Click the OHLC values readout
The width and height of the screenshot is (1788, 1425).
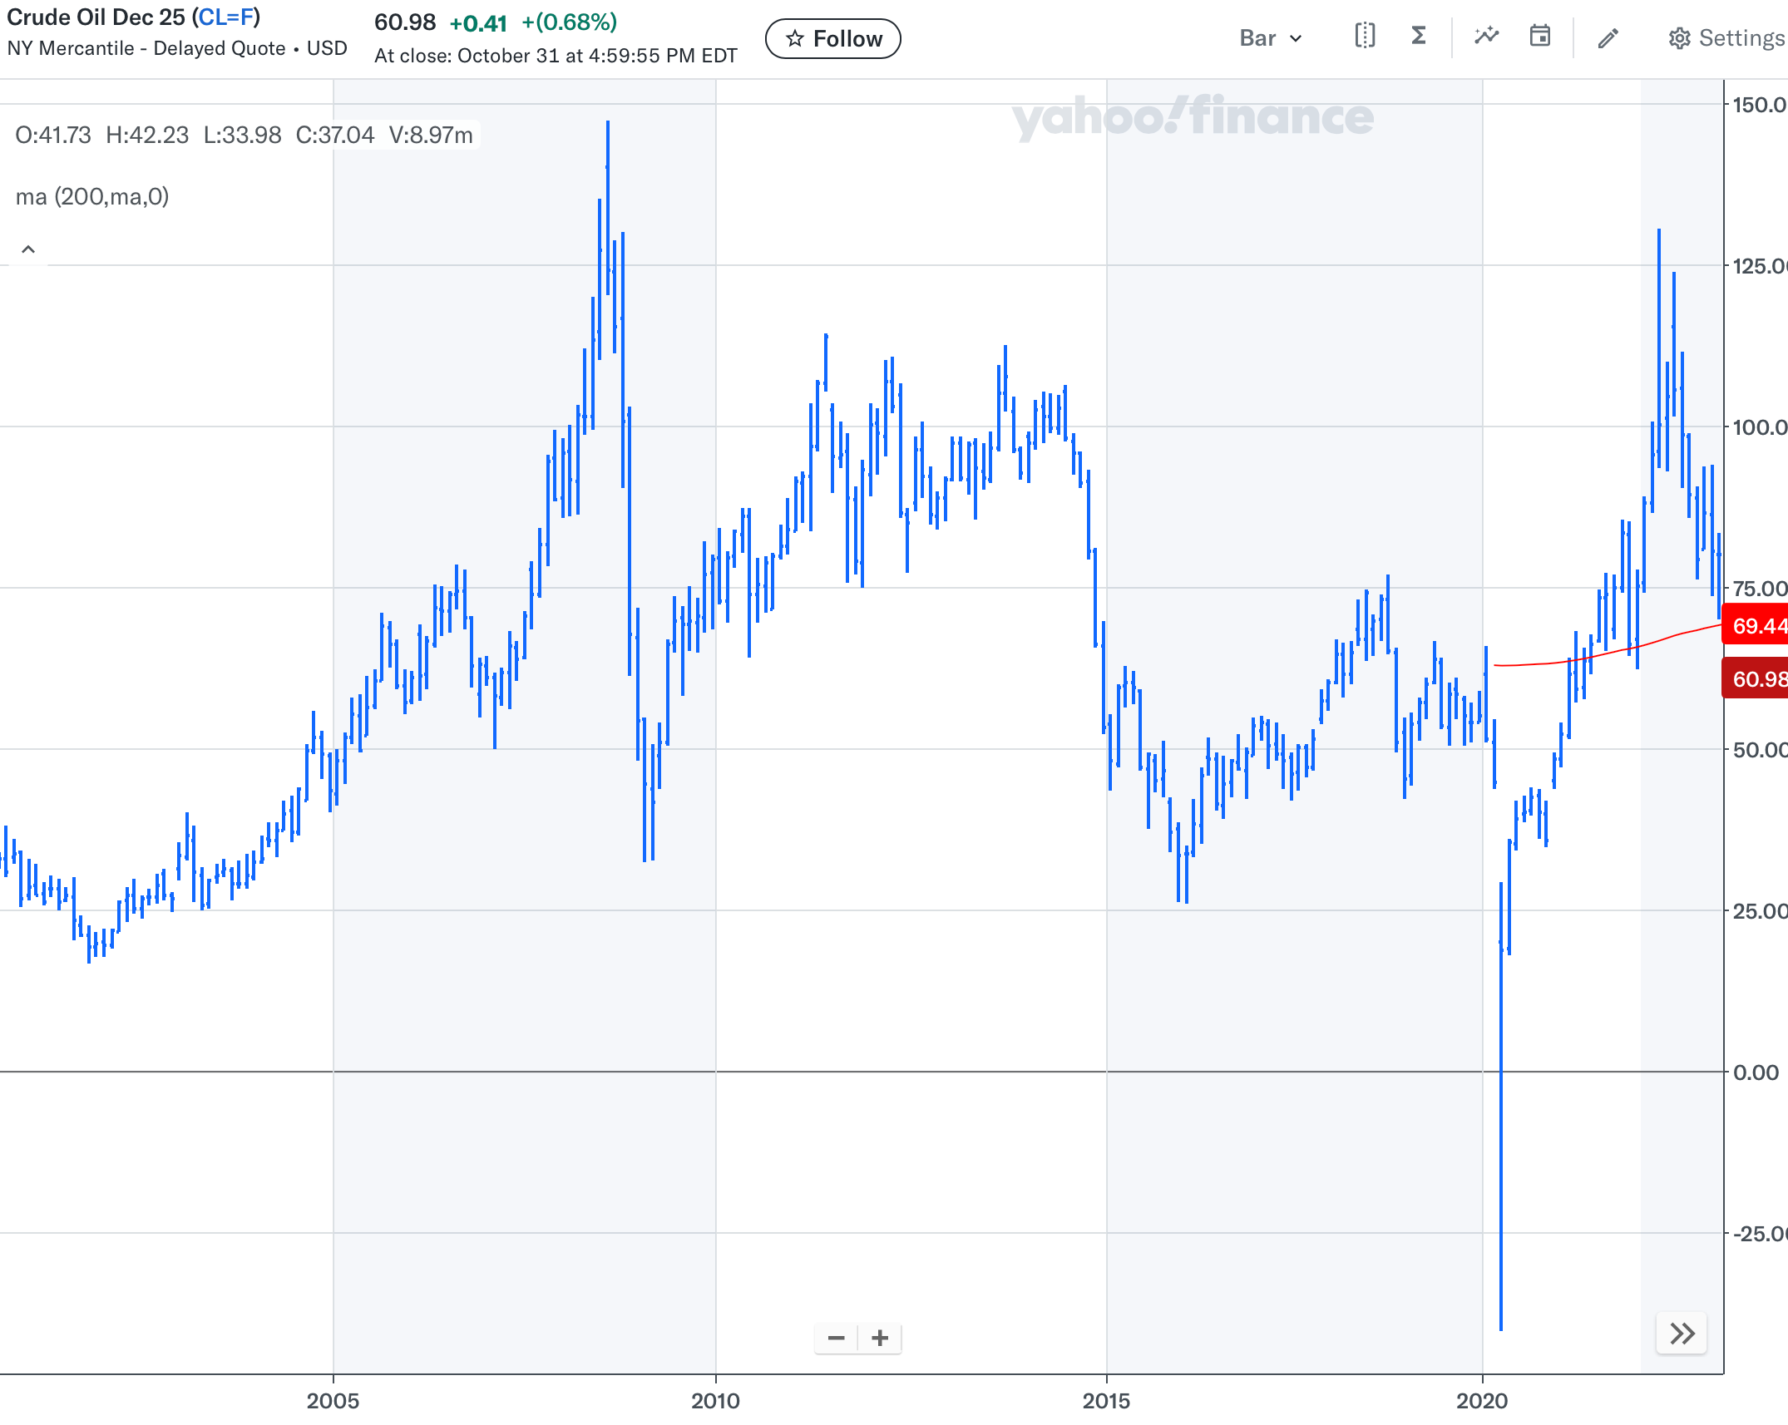point(244,136)
